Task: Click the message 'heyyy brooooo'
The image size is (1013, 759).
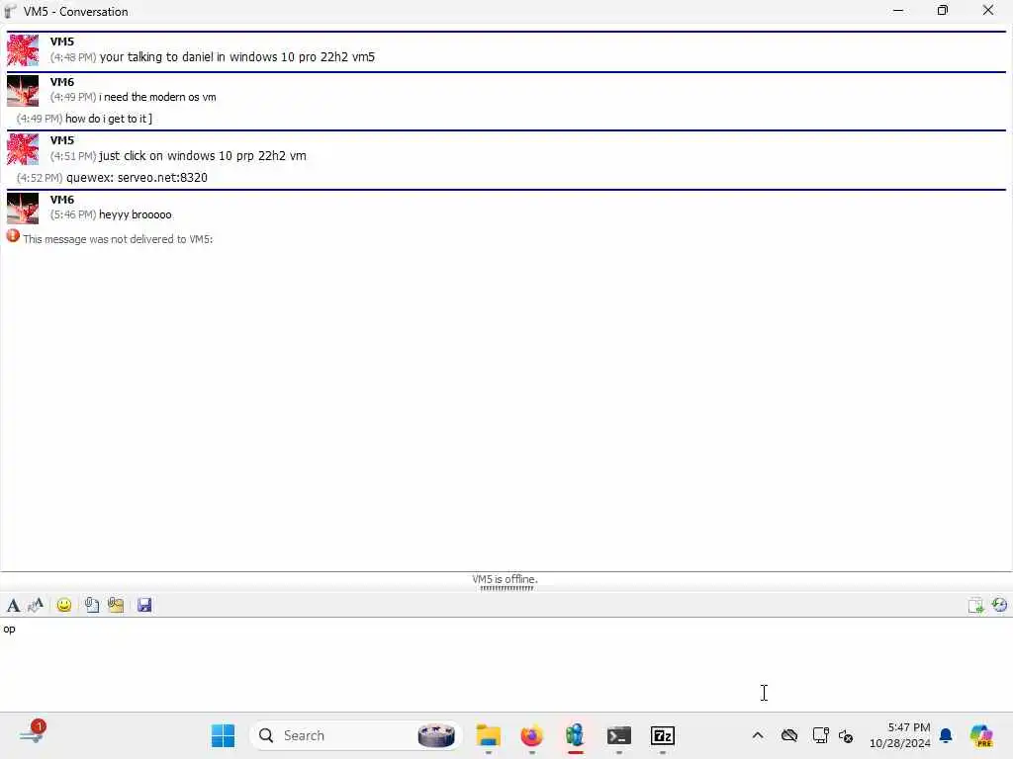Action: 136,214
